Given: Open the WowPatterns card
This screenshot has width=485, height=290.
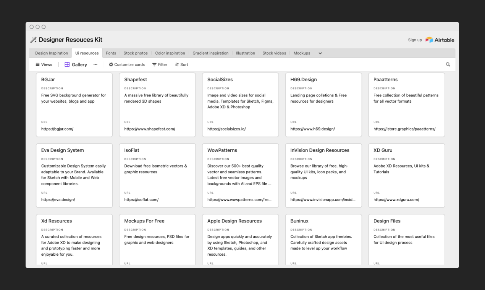Looking at the screenshot, I should click(241, 176).
